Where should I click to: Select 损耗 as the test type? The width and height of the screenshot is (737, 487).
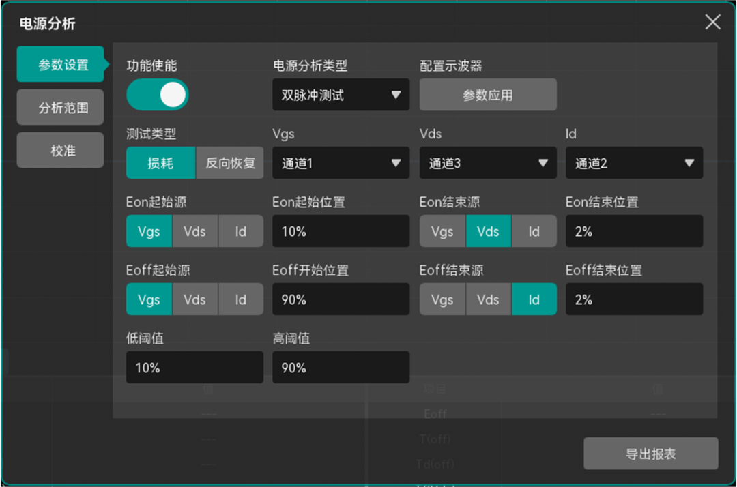[160, 162]
